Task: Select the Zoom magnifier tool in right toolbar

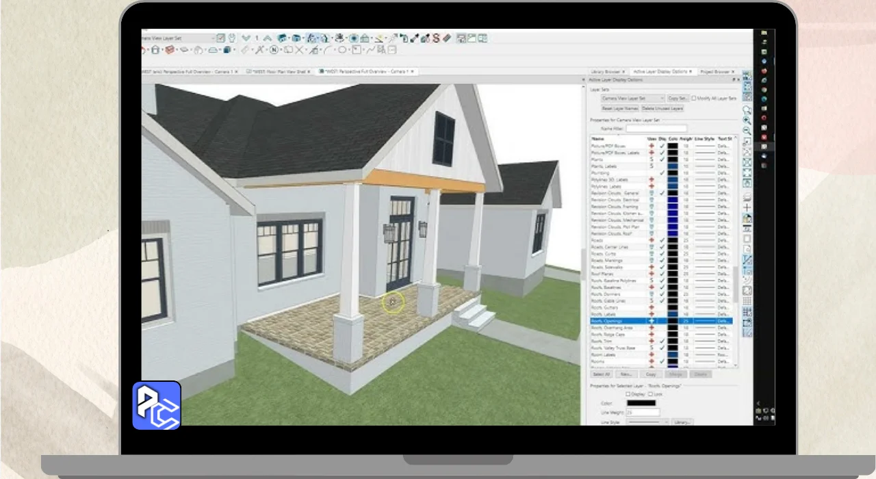Action: coord(747,110)
